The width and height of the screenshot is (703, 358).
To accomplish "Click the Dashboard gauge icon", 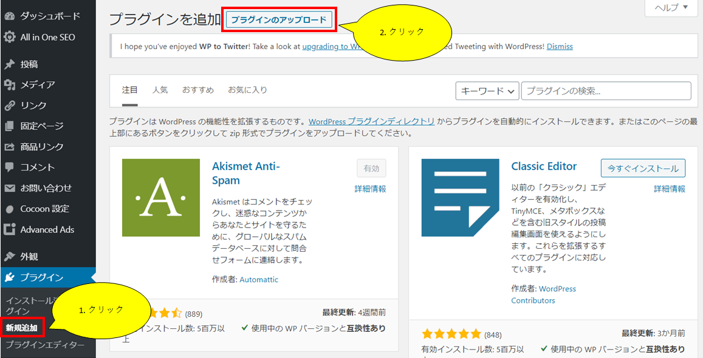I will (9, 16).
